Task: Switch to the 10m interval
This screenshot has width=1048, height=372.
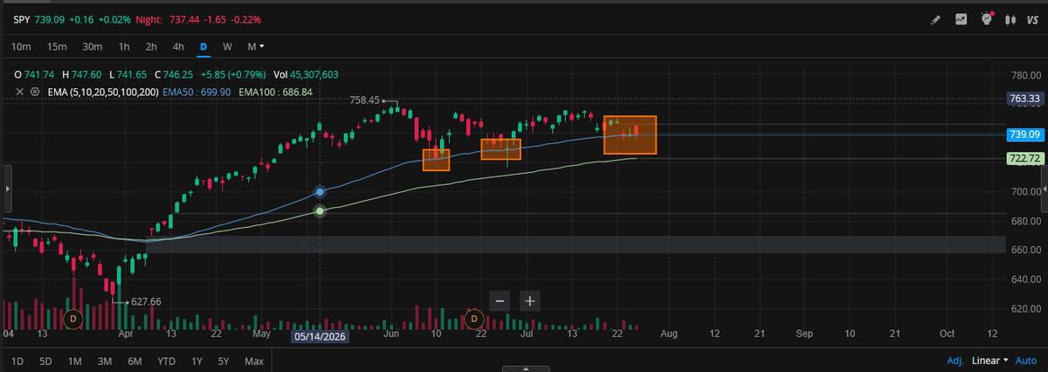Action: point(22,46)
